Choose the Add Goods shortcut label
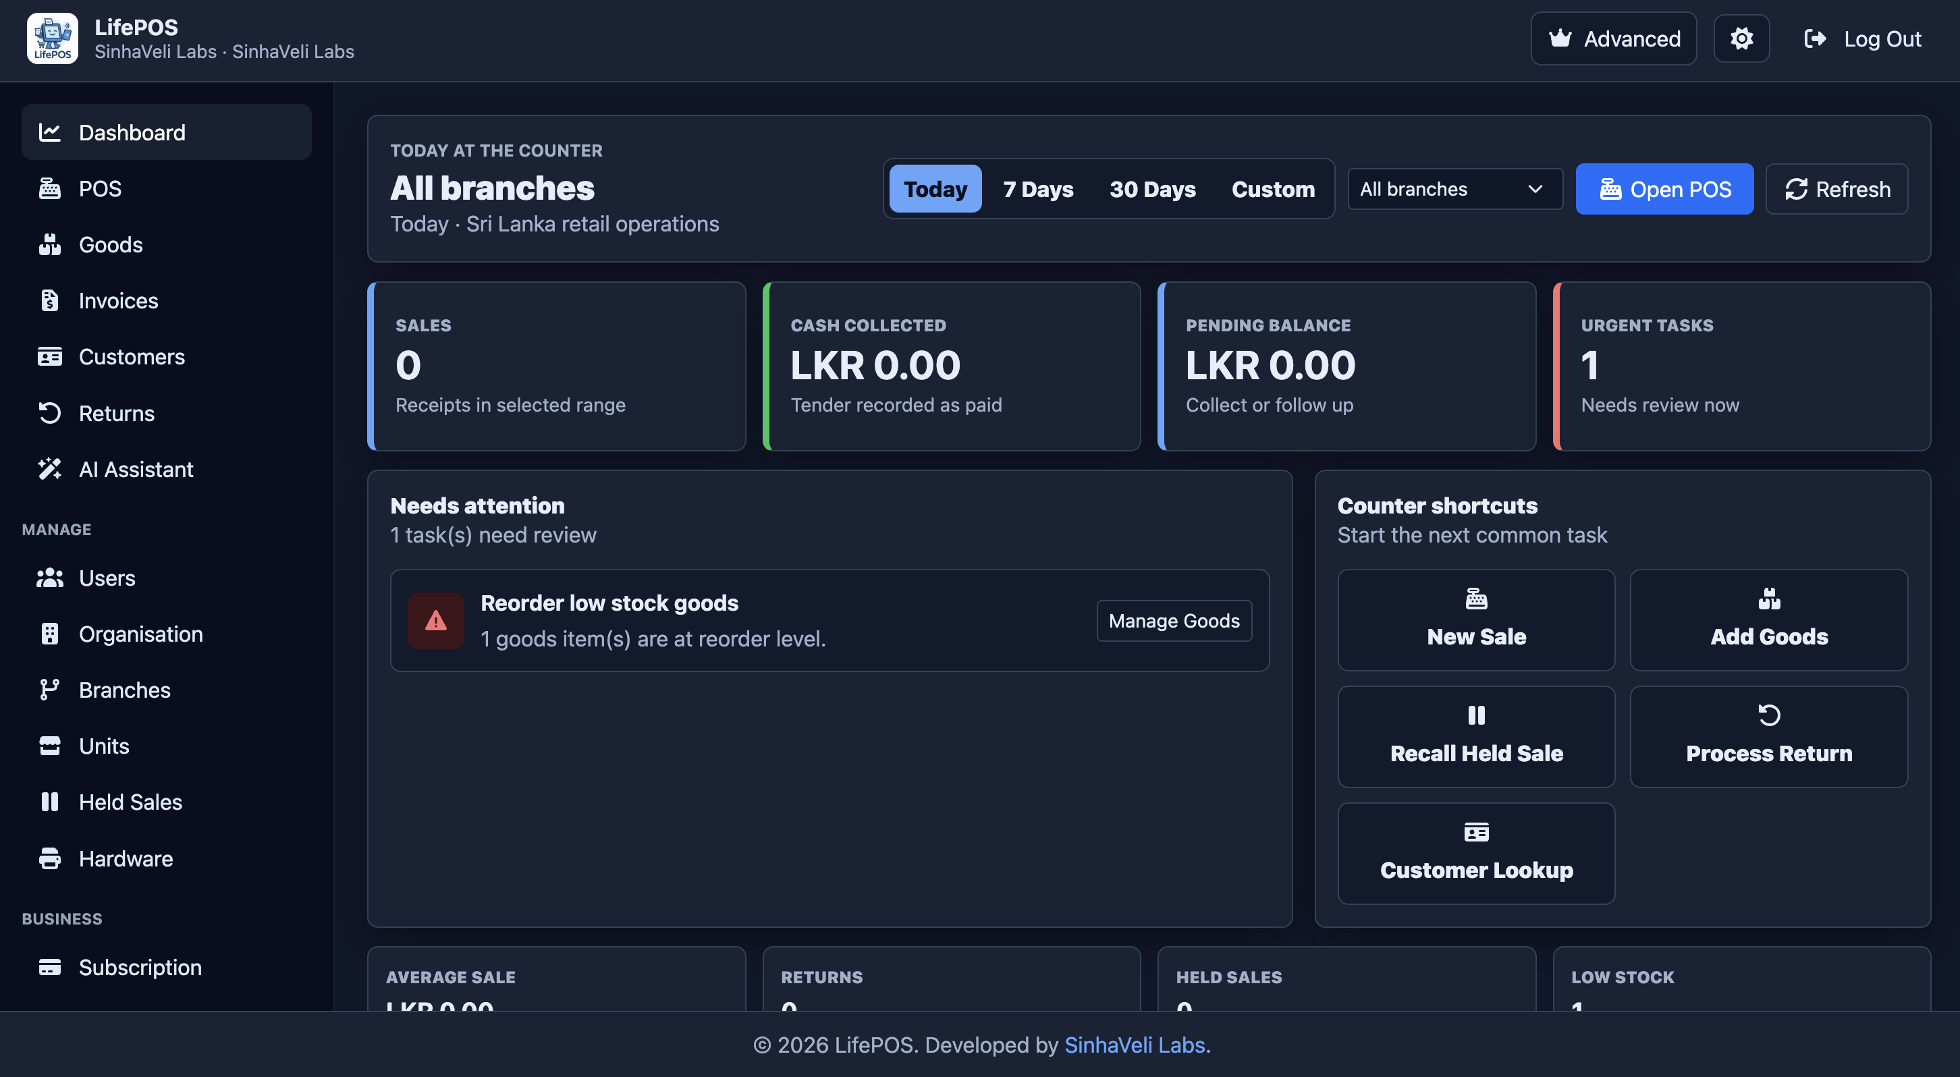 (x=1769, y=636)
